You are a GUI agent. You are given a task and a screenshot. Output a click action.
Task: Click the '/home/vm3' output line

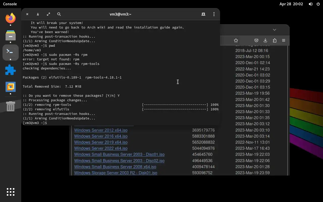point(32,50)
